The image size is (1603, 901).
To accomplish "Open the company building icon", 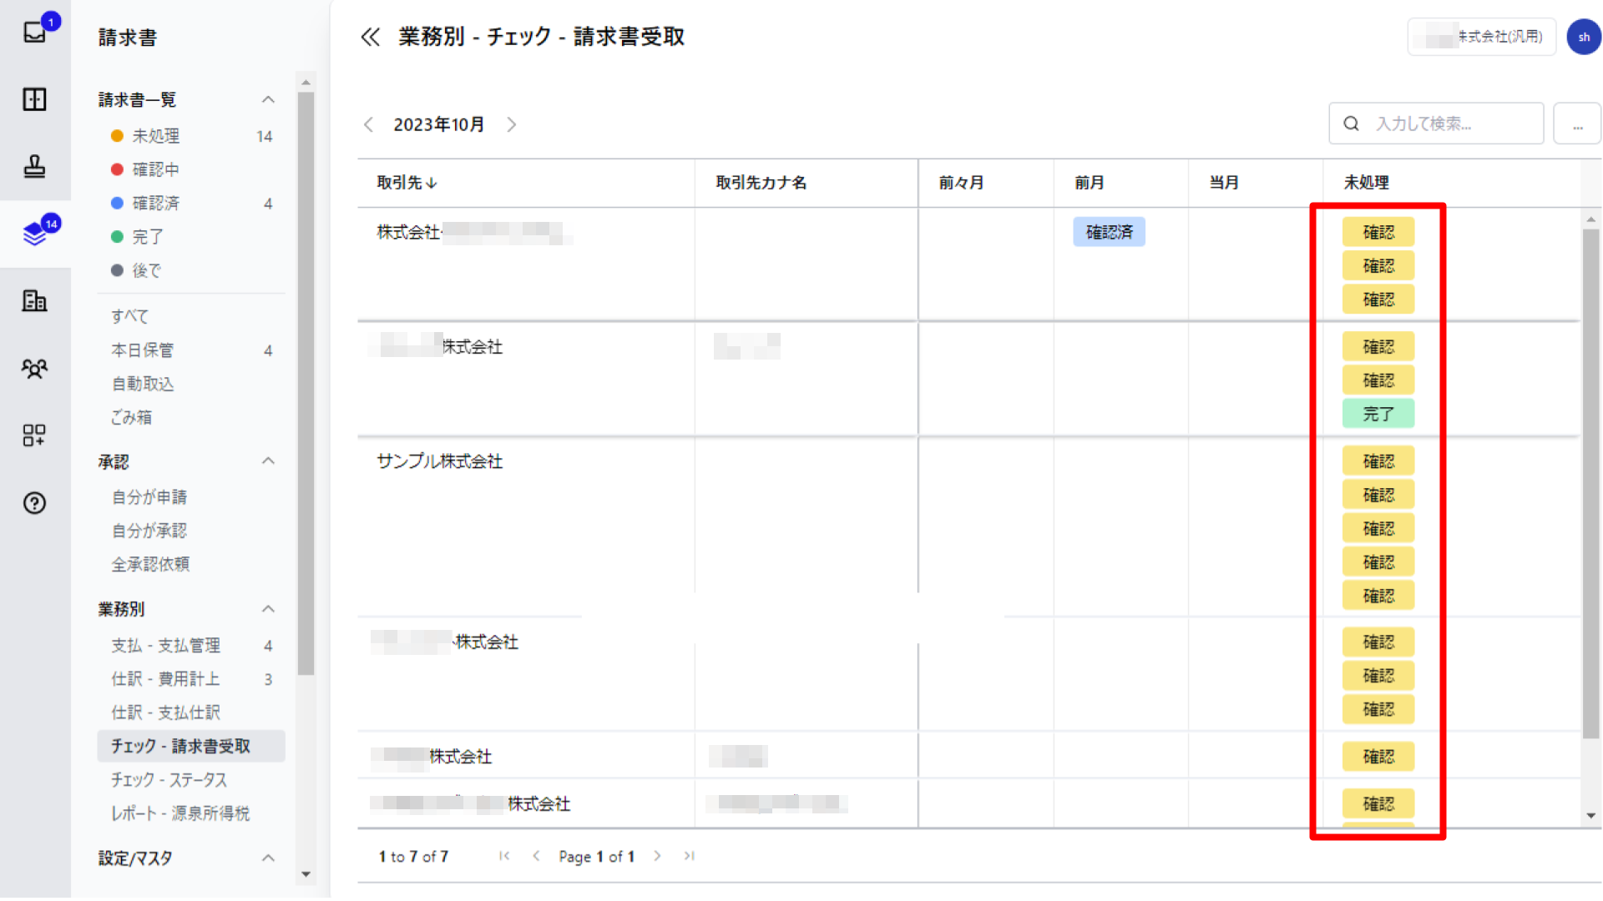I will (35, 300).
